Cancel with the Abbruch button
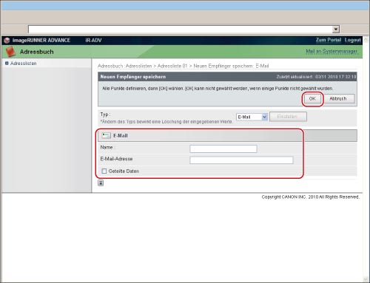 click(x=338, y=99)
